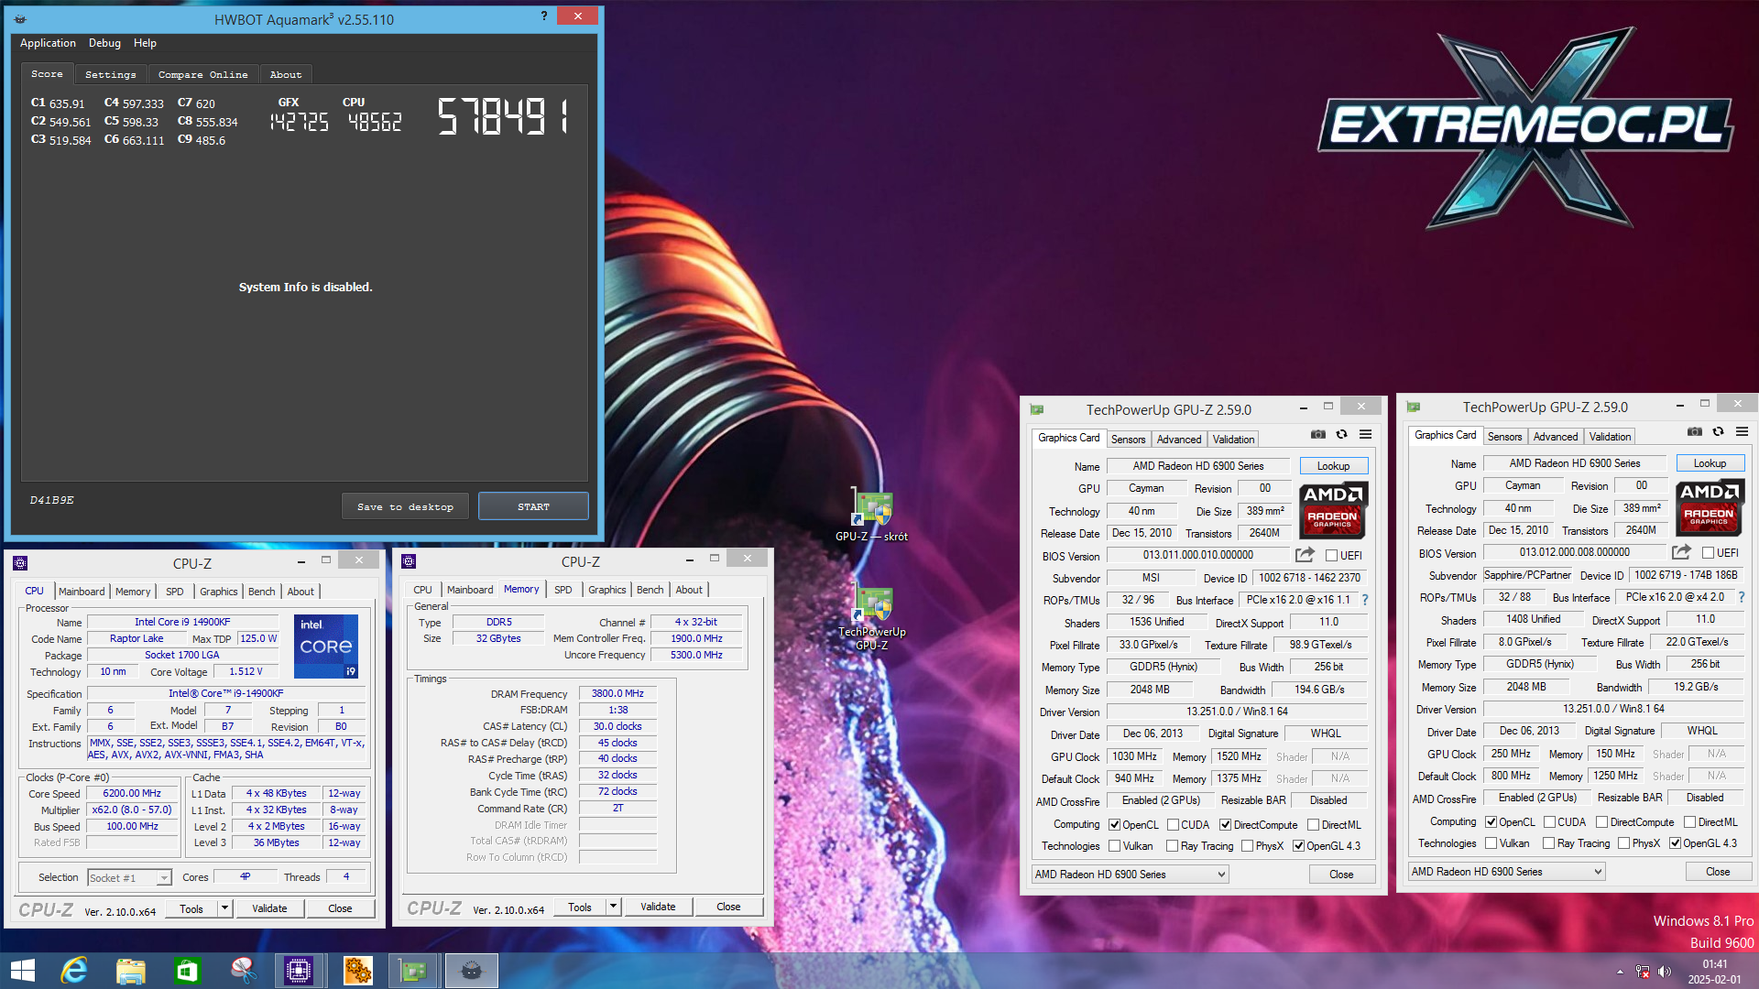Viewport: 1759px width, 989px height.
Task: Toggle UEFI checkbox in right GPU-Z
Action: click(1708, 553)
